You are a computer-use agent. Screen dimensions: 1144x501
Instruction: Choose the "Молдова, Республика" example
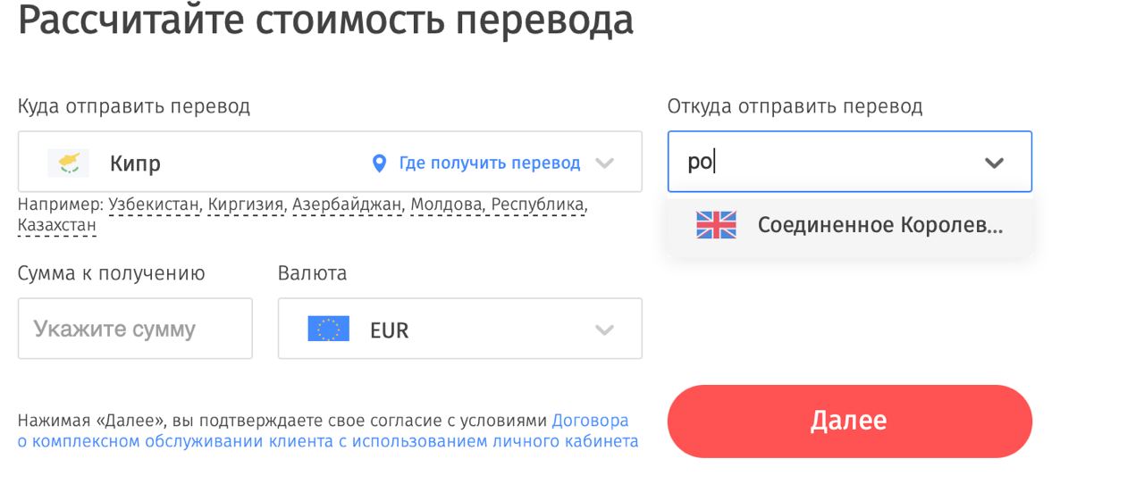point(498,205)
